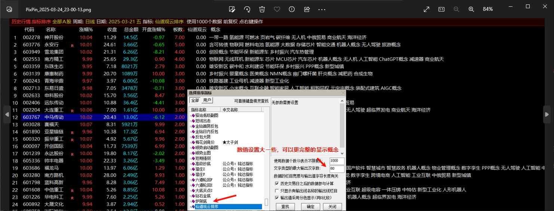Select 短期强弱 in indicator list
Viewport: 554px width, 211px height.
pos(204,158)
